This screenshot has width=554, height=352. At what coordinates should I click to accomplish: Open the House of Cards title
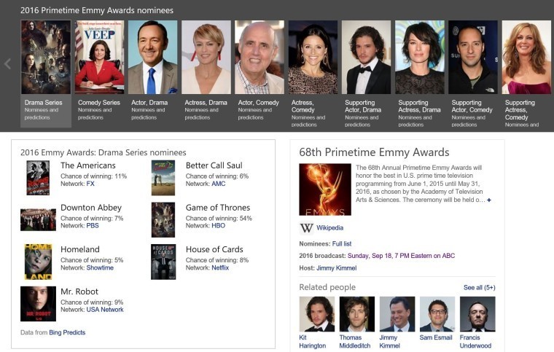(x=214, y=249)
